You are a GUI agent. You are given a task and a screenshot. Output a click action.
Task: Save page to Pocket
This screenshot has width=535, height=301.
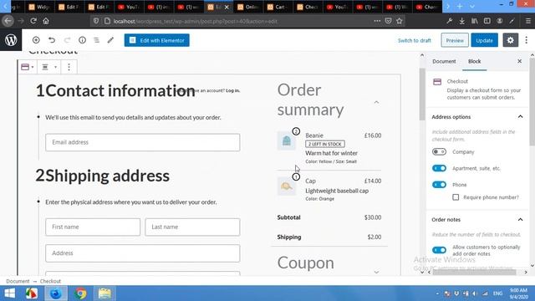pos(388,21)
